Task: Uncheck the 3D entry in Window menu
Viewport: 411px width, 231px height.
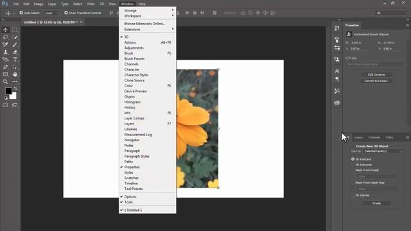Action: [x=147, y=37]
